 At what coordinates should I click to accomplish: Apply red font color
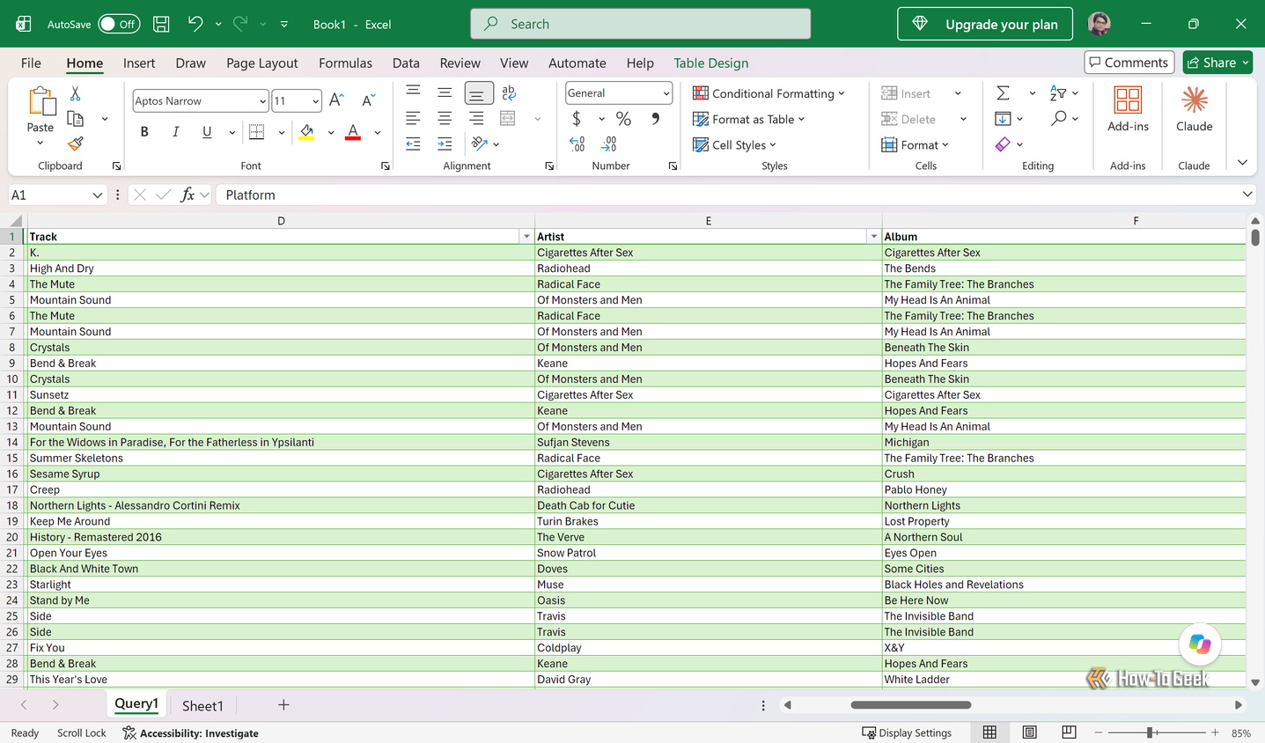click(x=353, y=132)
